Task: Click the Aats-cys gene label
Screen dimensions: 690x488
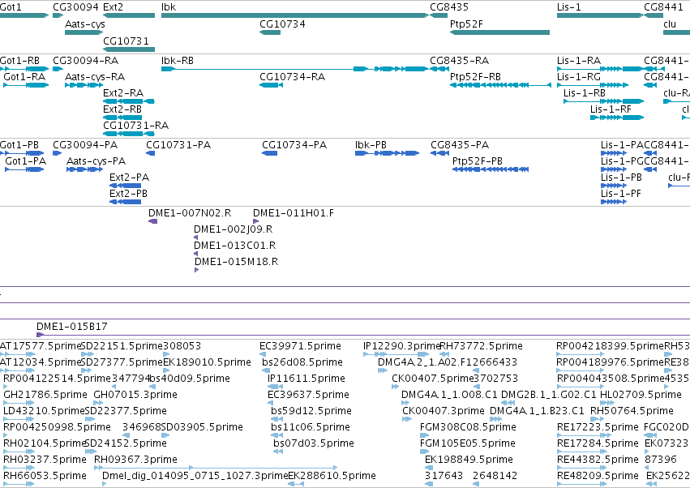Action: click(85, 24)
